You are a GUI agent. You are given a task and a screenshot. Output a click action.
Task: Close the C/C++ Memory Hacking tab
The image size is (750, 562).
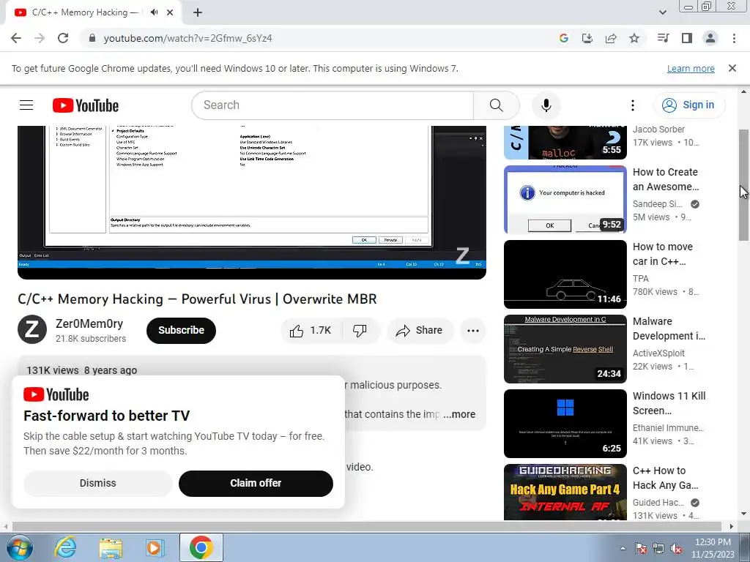point(170,12)
